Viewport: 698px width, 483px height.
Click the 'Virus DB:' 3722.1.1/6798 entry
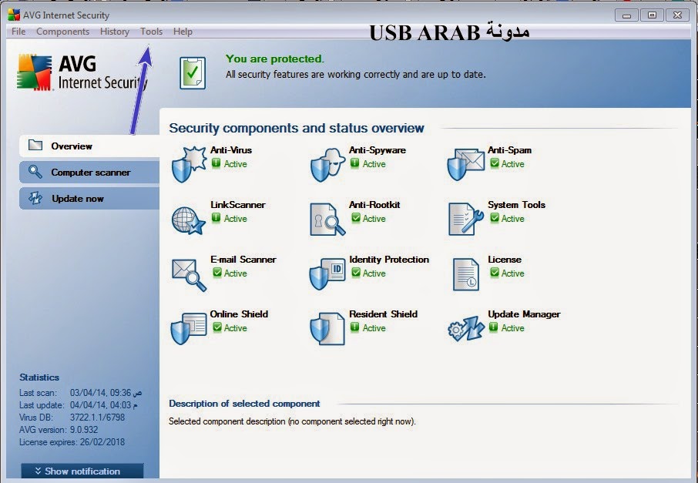[72, 417]
